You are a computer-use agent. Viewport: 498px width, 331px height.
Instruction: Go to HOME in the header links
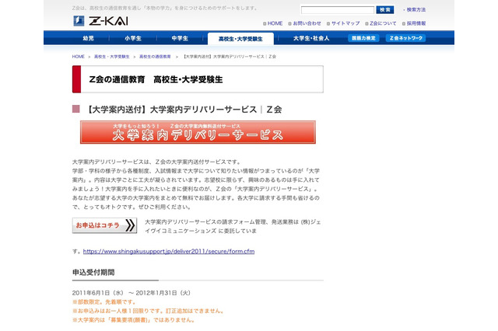tap(275, 23)
